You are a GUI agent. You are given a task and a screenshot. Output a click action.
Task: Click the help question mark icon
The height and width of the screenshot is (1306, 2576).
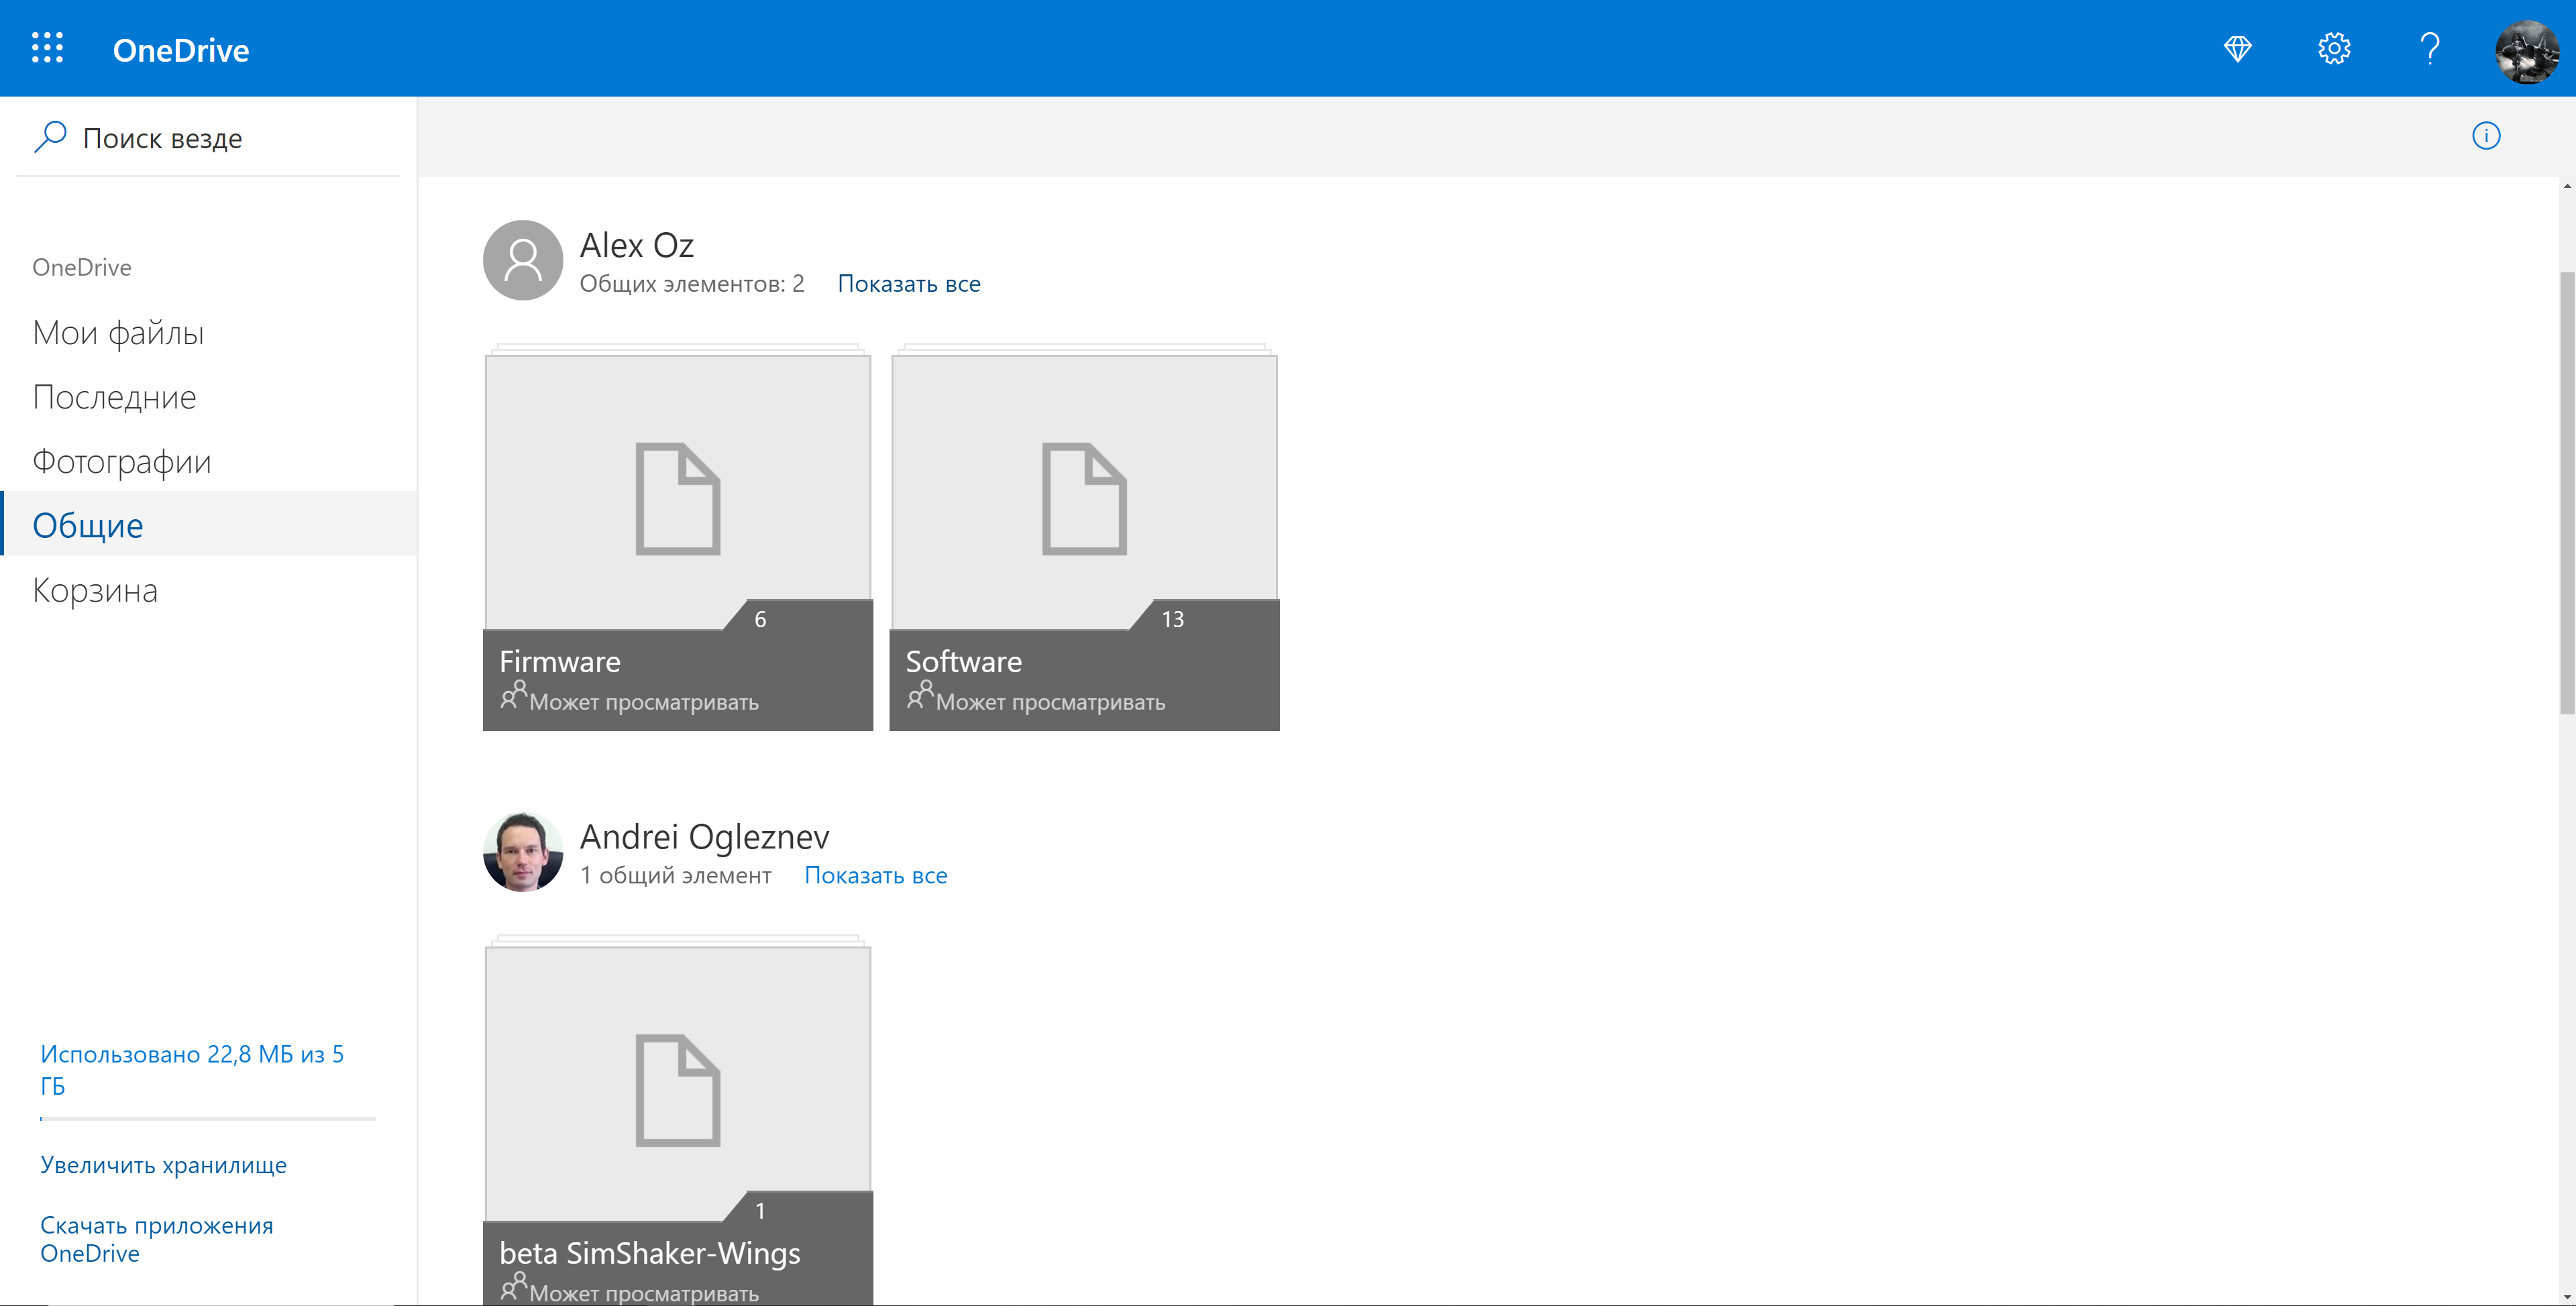(2429, 48)
